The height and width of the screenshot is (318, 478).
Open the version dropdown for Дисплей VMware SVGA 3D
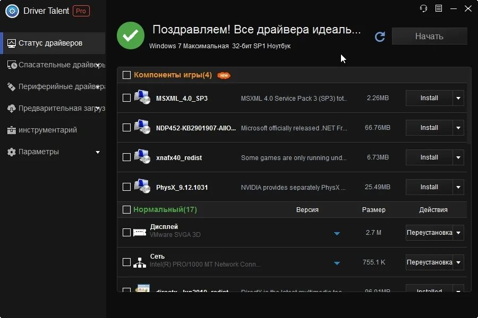point(337,233)
